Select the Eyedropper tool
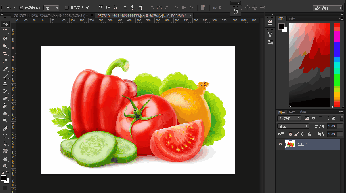Viewport: 346px width, 193px height. [x=5, y=61]
